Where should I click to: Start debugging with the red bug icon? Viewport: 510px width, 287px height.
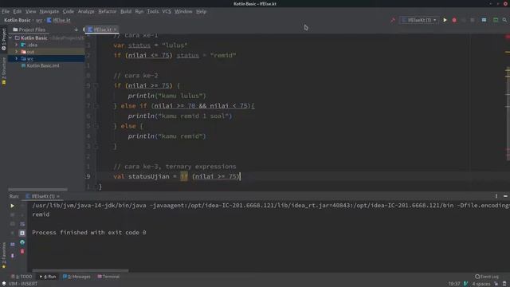coord(454,20)
